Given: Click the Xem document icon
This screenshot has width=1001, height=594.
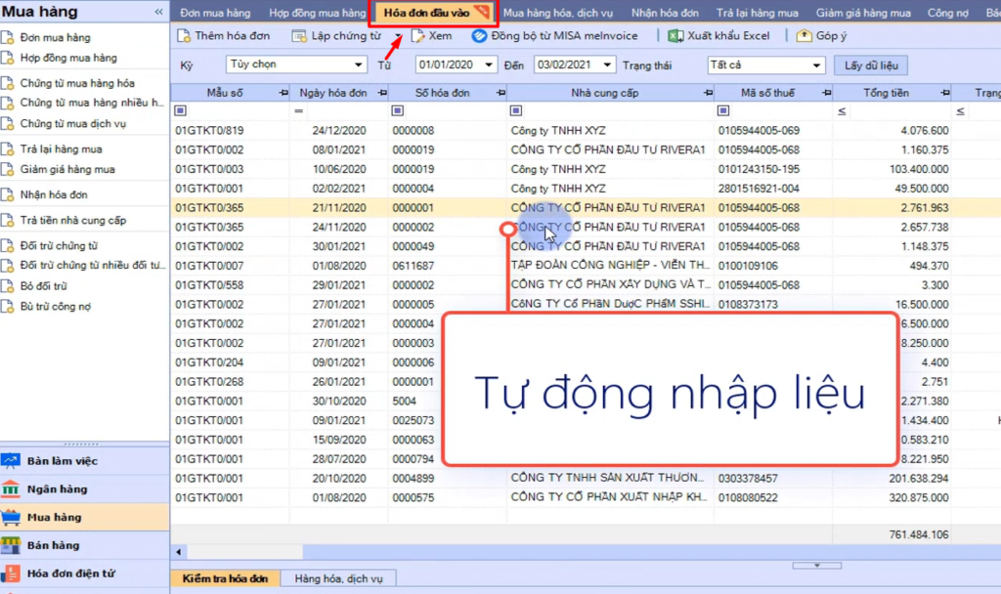Looking at the screenshot, I should click(x=418, y=36).
